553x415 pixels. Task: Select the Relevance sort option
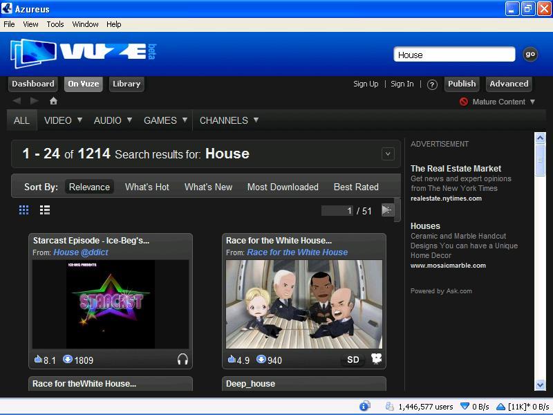click(x=88, y=187)
